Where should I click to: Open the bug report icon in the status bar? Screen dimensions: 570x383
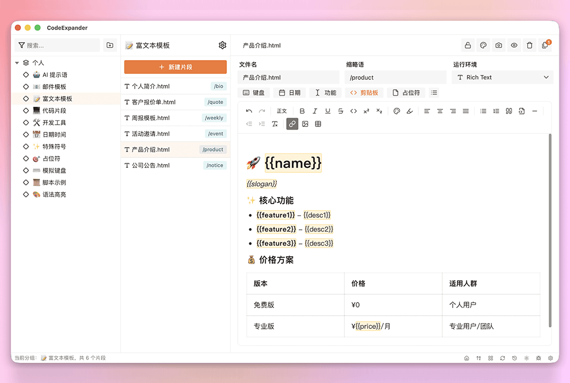538,358
